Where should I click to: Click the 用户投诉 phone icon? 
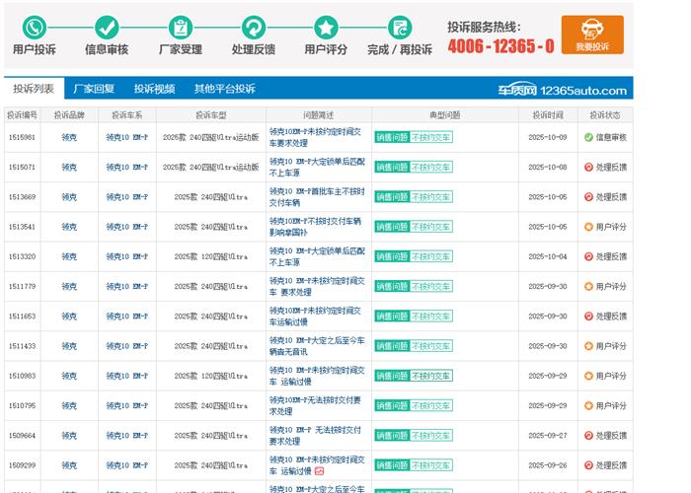[x=35, y=28]
